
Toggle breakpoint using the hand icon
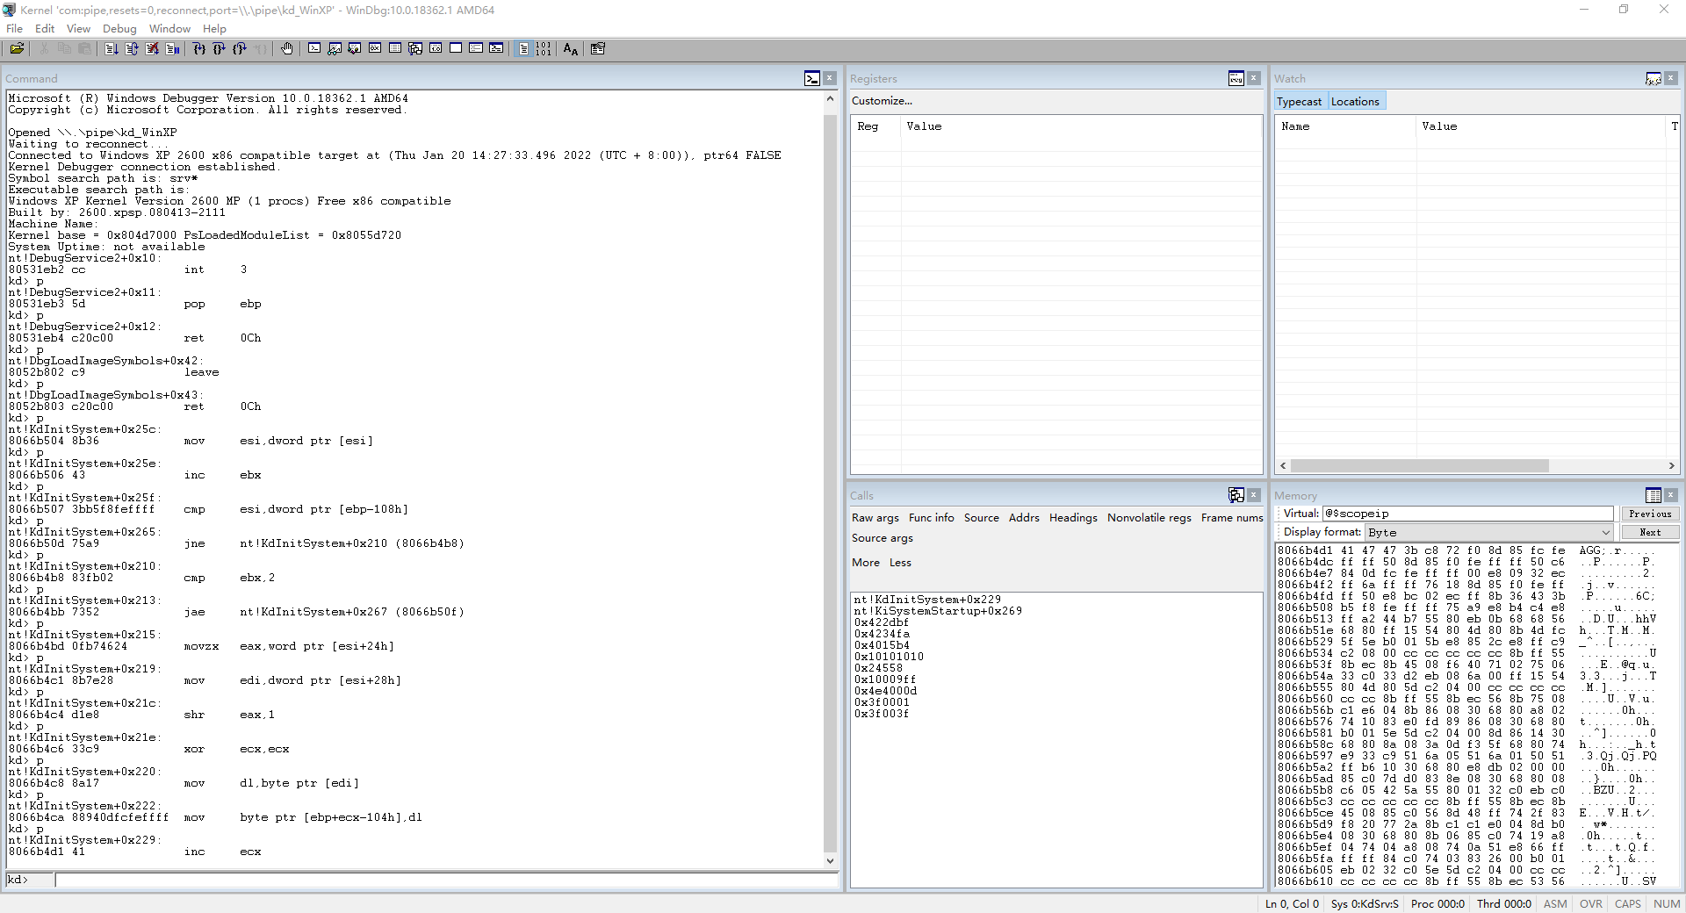click(287, 49)
